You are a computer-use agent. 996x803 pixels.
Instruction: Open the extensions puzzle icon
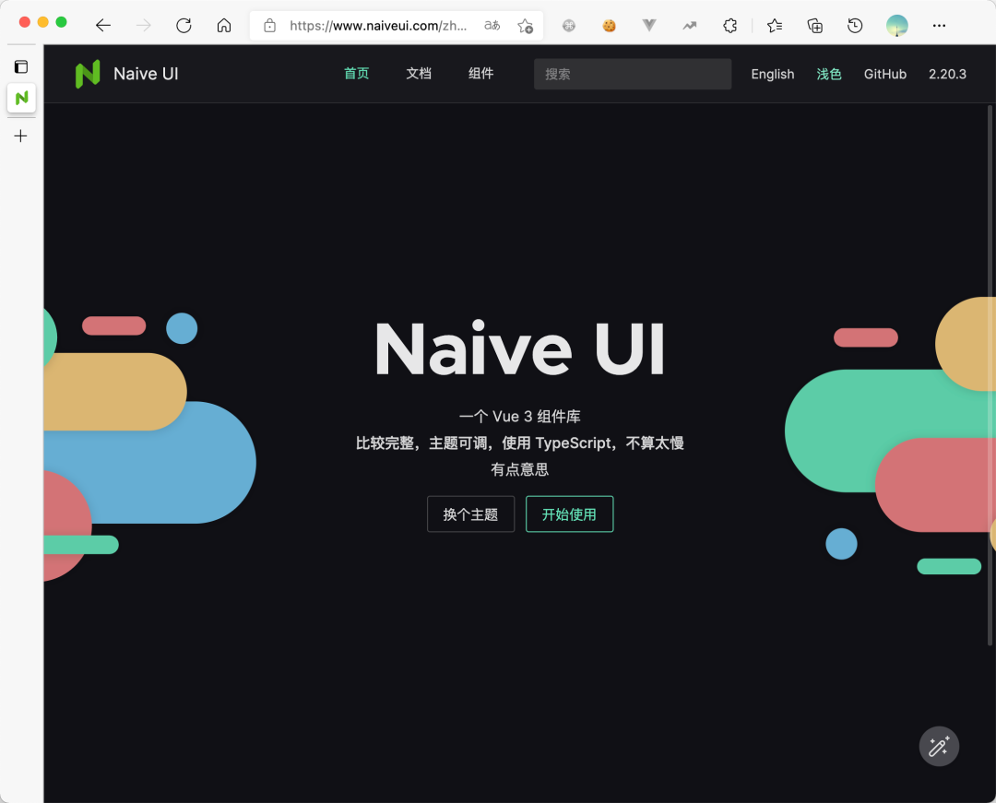[x=729, y=26]
